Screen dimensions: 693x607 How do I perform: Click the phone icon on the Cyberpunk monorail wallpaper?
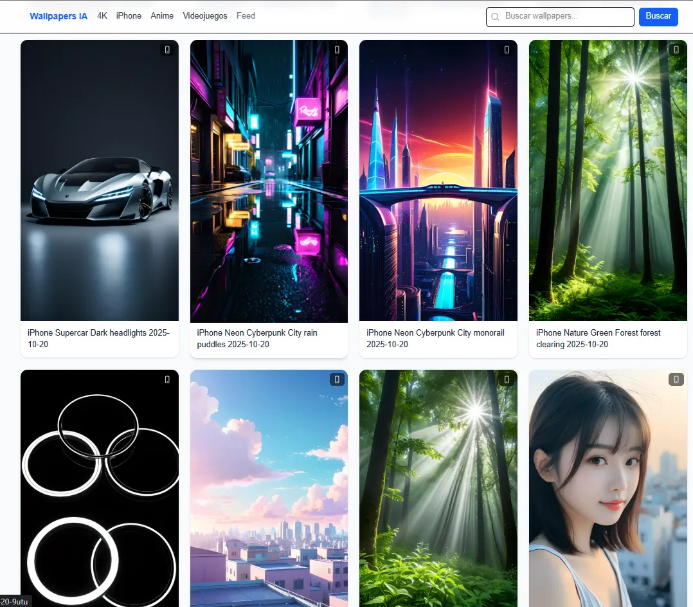[x=507, y=49]
